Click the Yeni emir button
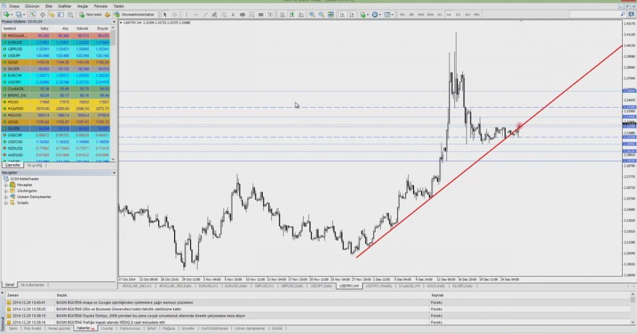Image resolution: width=637 pixels, height=334 pixels. pos(90,14)
